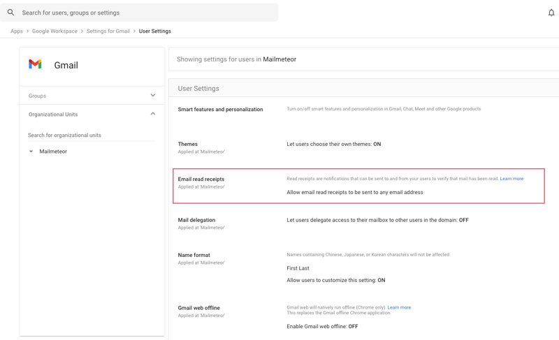
Task: Click Learn more link for read receipts
Action: point(511,179)
